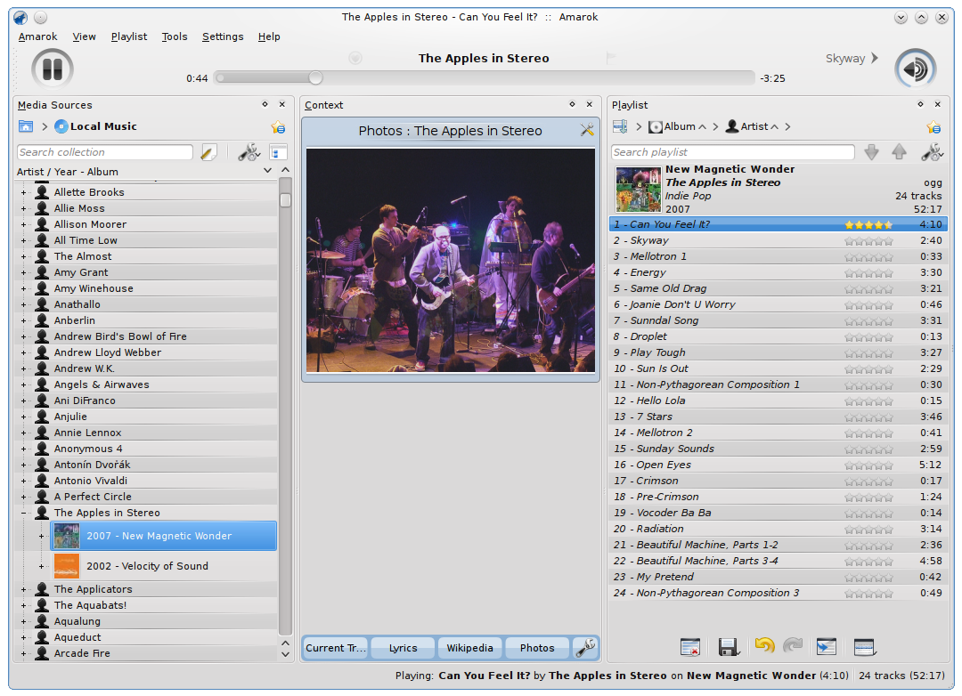962x696 pixels.
Task: Select Andrew Bird's Bowl of Fire artist
Action: pyautogui.click(x=120, y=336)
